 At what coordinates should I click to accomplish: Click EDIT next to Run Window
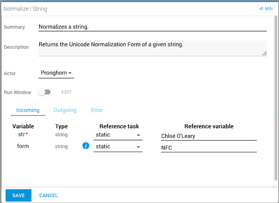coord(66,92)
